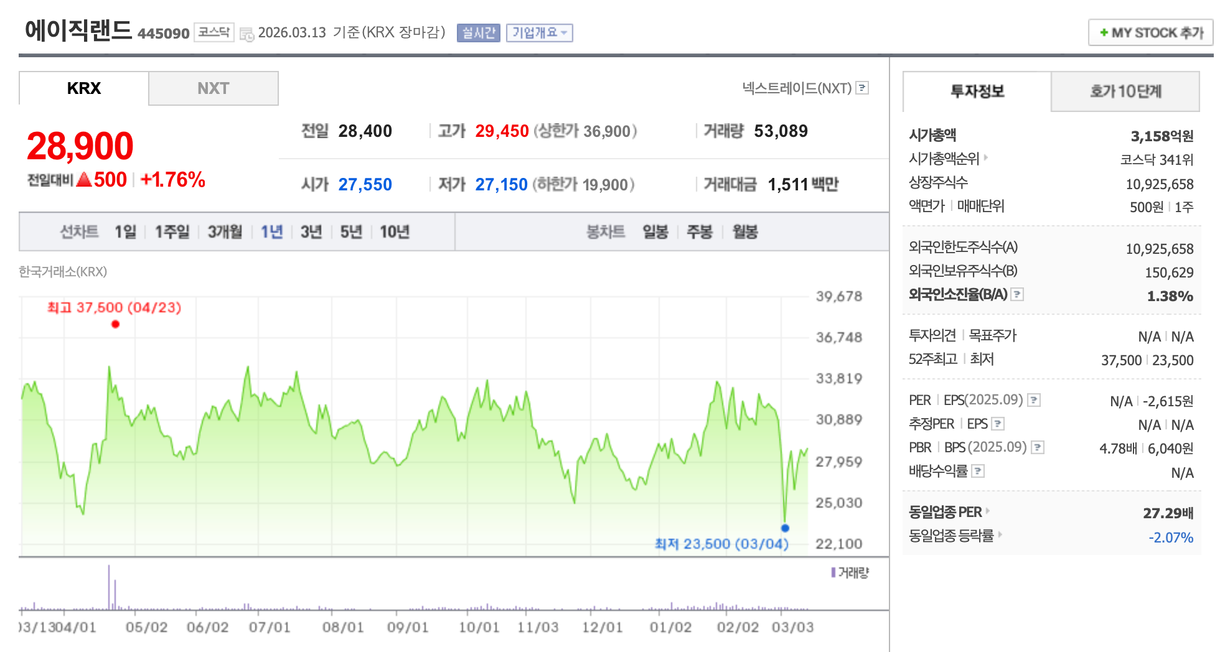Viewport: 1225px width, 652px height.
Task: Click the PBR value 4.78배
Action: click(x=1118, y=449)
